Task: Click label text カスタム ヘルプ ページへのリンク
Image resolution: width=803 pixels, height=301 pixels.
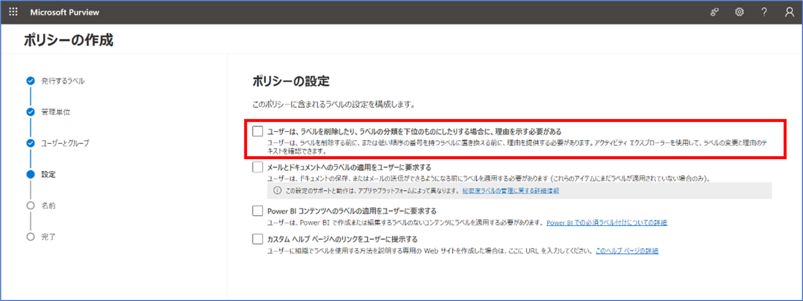Action: (342, 239)
